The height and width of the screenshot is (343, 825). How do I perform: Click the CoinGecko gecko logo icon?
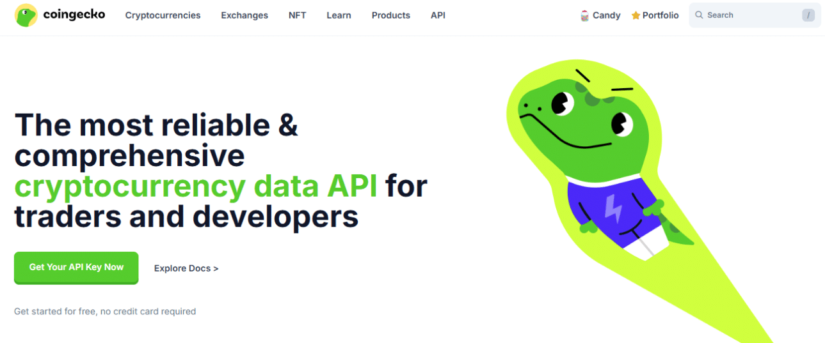point(26,15)
